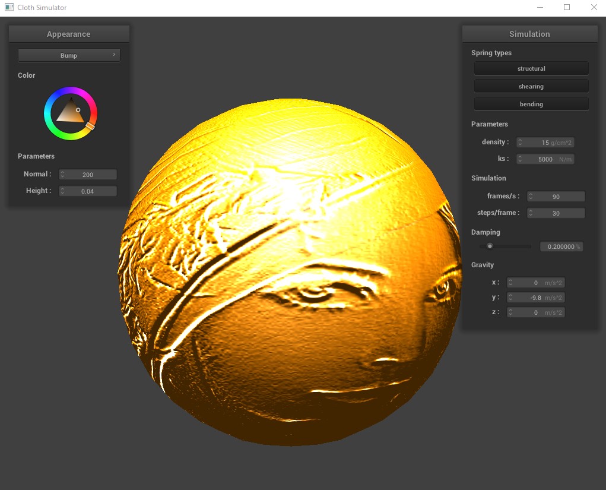606x490 pixels.
Task: Click the Gravity y value field
Action: (x=535, y=298)
